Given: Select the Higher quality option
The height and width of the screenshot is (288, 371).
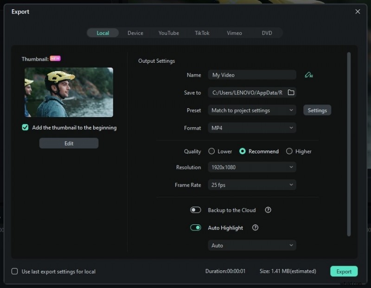Looking at the screenshot, I should point(289,151).
